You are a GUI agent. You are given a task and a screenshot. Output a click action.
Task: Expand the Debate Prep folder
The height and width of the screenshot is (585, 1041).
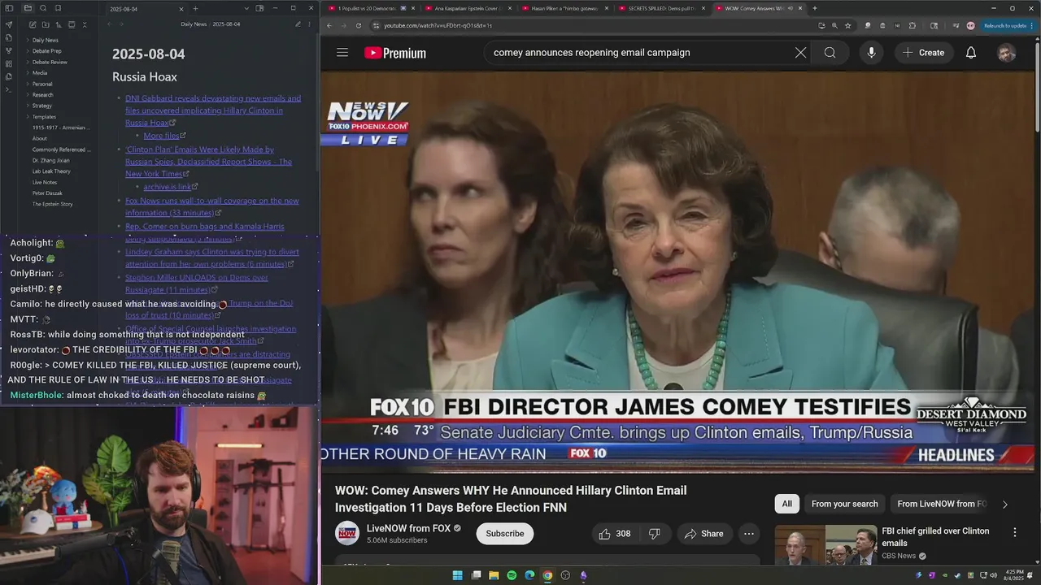46,51
